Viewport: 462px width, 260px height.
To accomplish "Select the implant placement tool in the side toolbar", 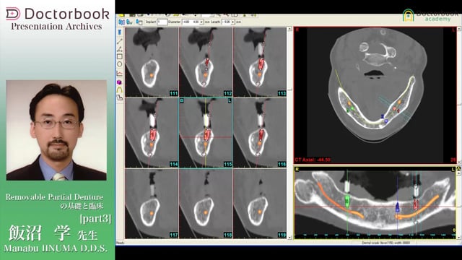I will point(120,32).
